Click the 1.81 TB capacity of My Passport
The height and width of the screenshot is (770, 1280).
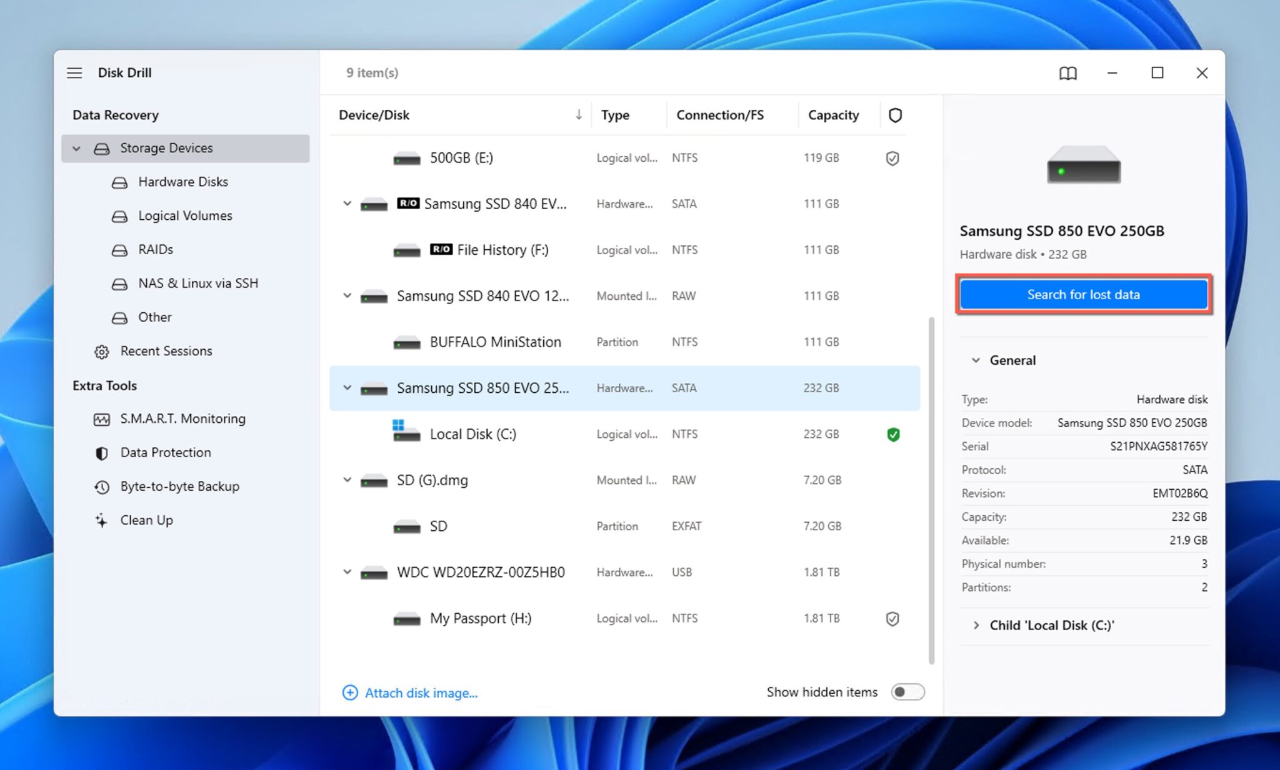821,618
